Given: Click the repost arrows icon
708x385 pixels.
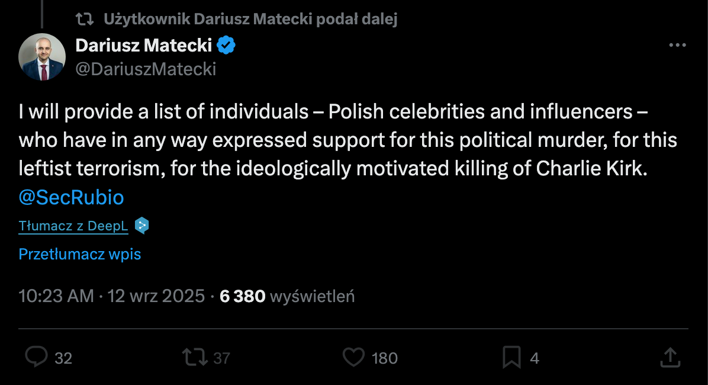Looking at the screenshot, I should 194,357.
